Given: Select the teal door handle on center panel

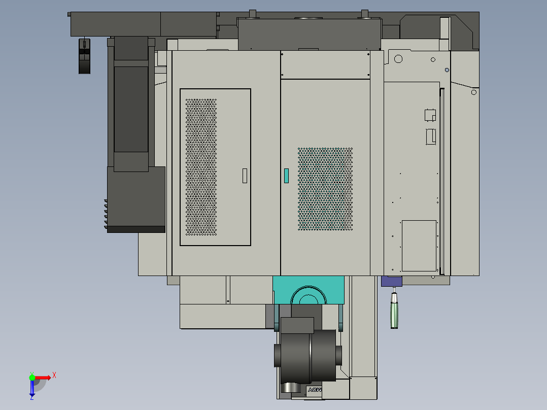Looking at the screenshot, I should [286, 176].
